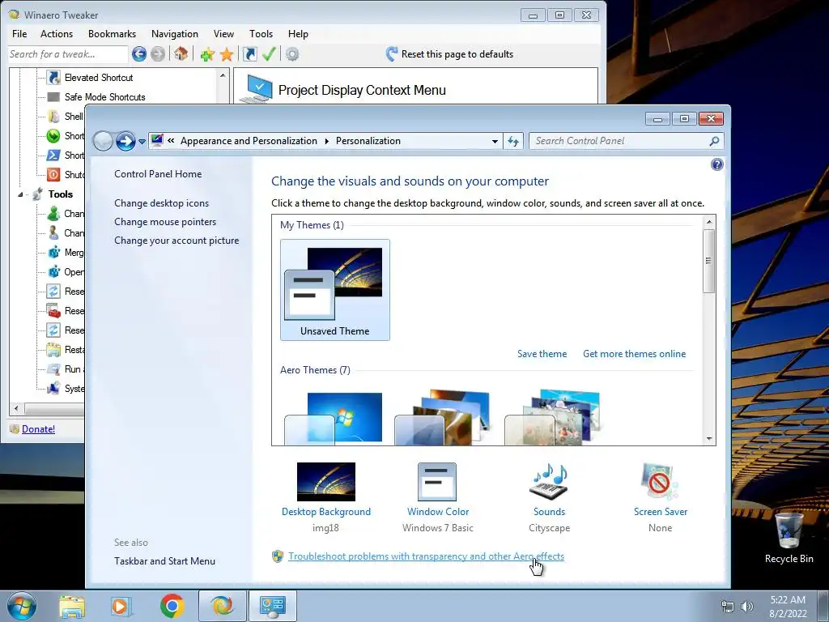The height and width of the screenshot is (622, 829).
Task: Select the Architecture Aero theme thumbnail
Action: [444, 418]
